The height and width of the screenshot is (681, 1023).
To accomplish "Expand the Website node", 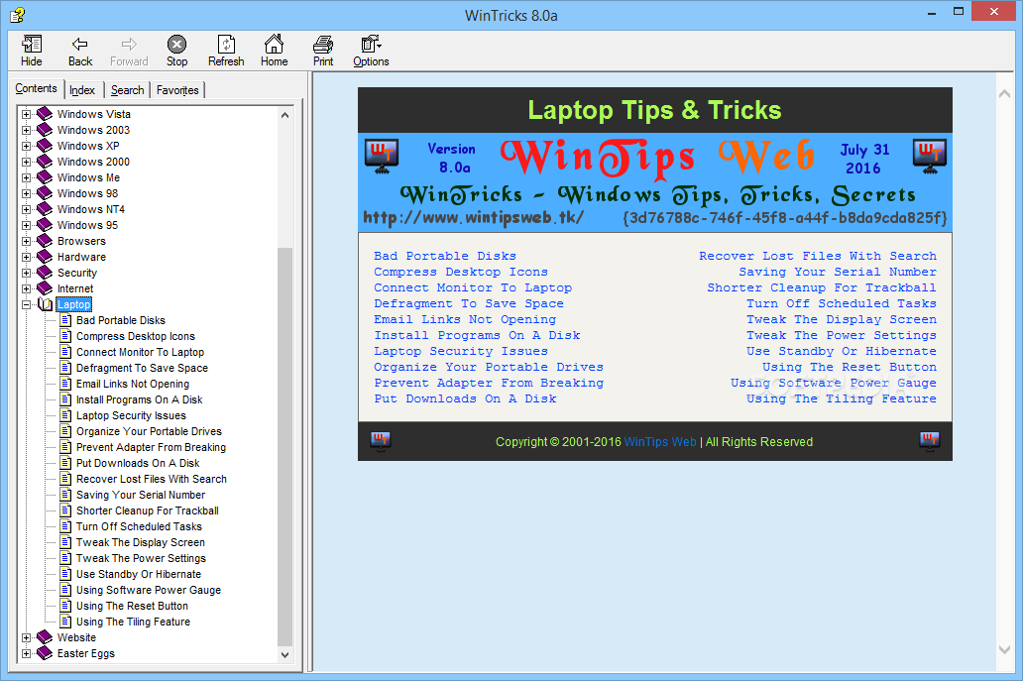I will [26, 638].
